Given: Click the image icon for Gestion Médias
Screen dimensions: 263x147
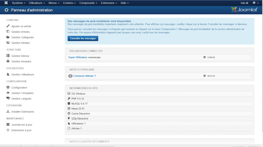Looking at the screenshot, I should pyautogui.click(x=8, y=43).
